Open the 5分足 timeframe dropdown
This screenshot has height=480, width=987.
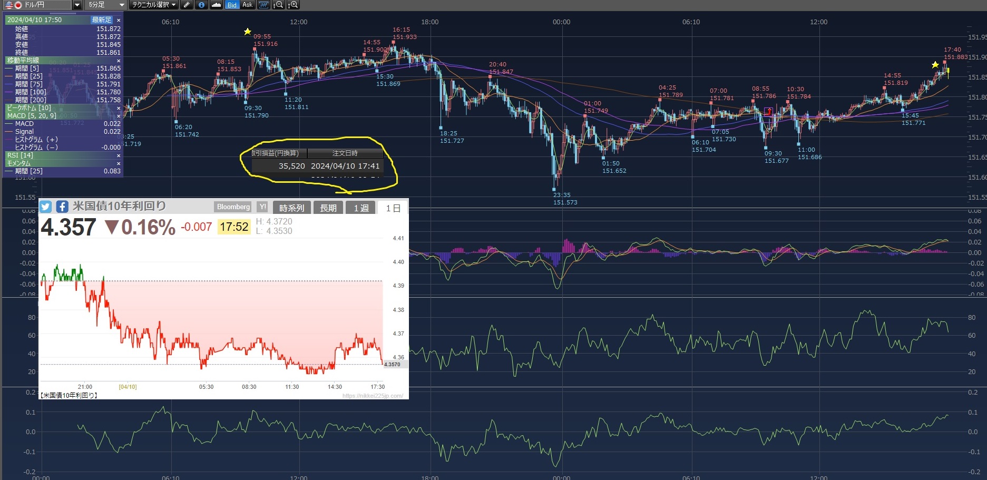pyautogui.click(x=105, y=5)
